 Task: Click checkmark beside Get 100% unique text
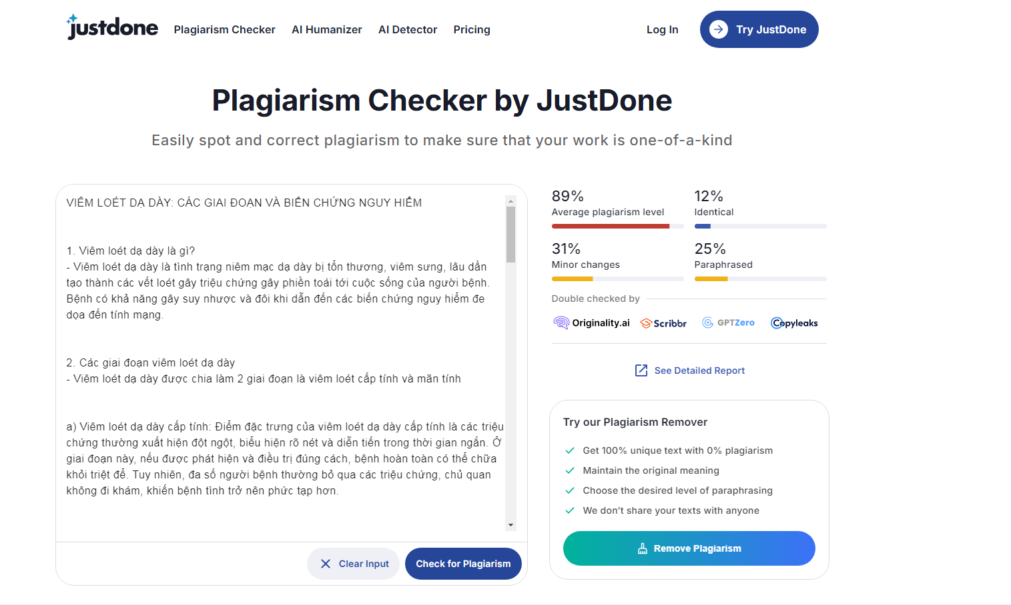[x=570, y=450]
